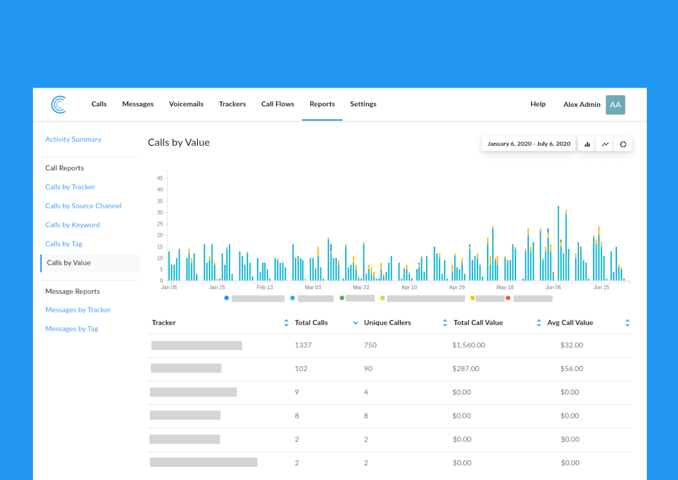
Task: Open the Calls by Source Channel report
Action: (83, 206)
